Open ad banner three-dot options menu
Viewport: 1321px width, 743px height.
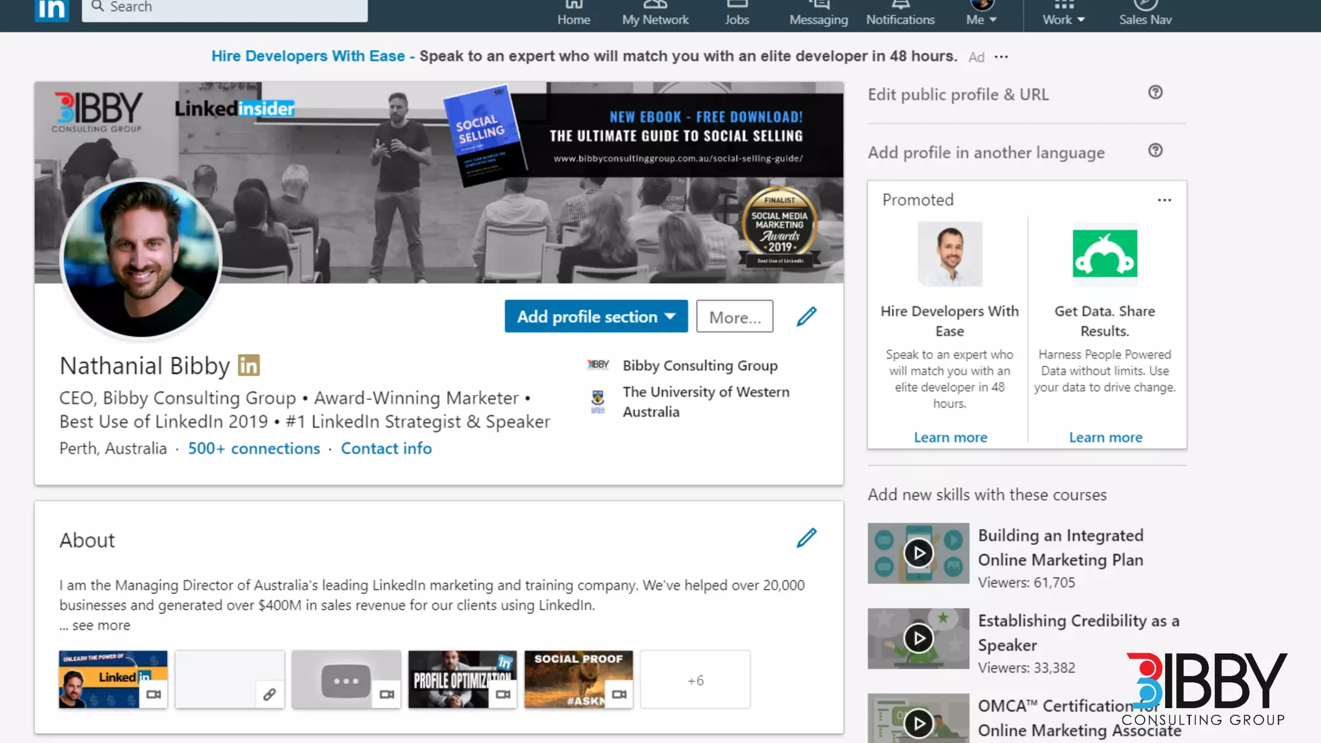coord(1001,57)
